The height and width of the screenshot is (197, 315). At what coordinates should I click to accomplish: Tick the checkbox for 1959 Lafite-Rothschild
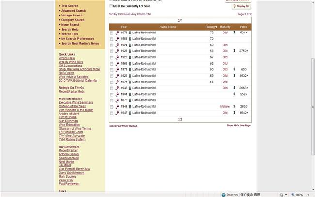(x=111, y=64)
